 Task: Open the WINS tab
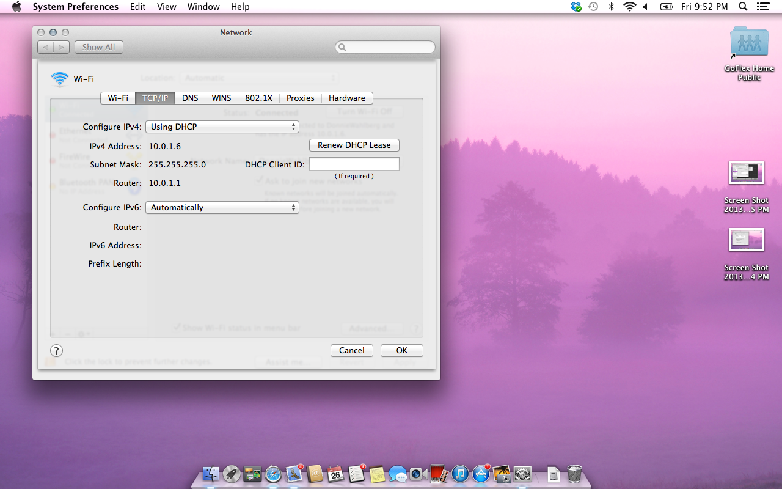click(x=221, y=98)
